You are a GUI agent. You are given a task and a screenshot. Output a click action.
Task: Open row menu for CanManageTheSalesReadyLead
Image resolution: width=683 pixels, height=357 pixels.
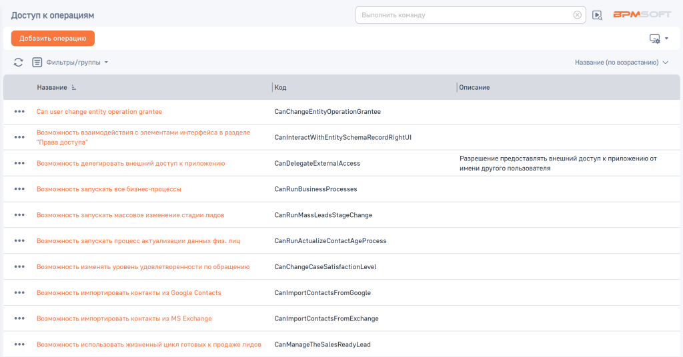click(x=19, y=344)
